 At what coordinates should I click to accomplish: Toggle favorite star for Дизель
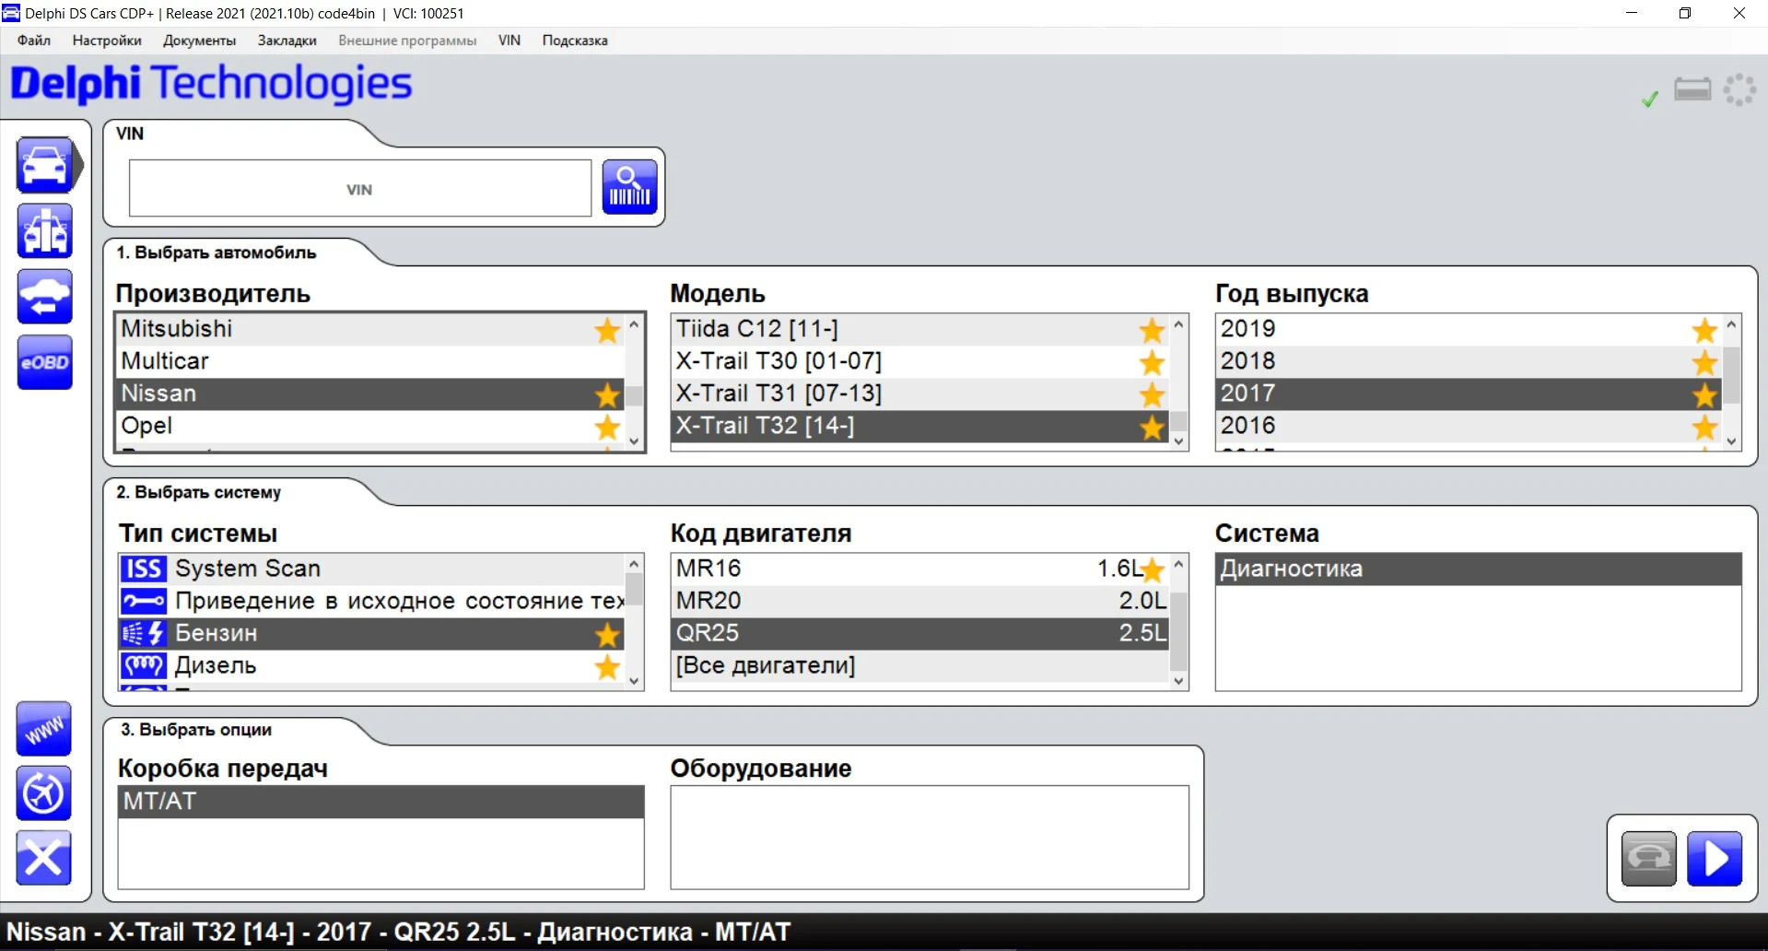pyautogui.click(x=607, y=666)
